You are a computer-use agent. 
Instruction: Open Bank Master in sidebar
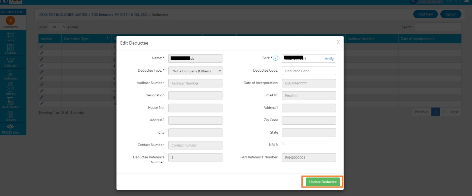tap(11, 103)
